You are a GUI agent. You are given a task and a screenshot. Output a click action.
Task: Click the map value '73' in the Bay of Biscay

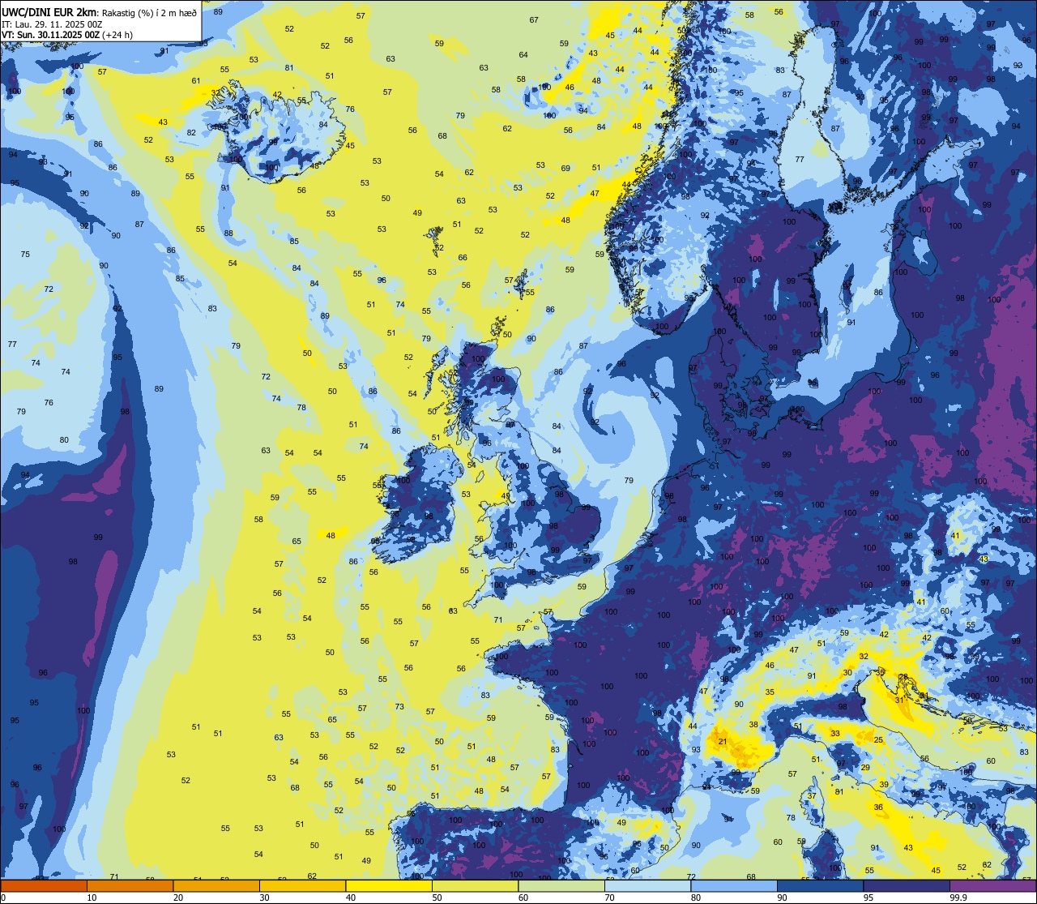399,706
